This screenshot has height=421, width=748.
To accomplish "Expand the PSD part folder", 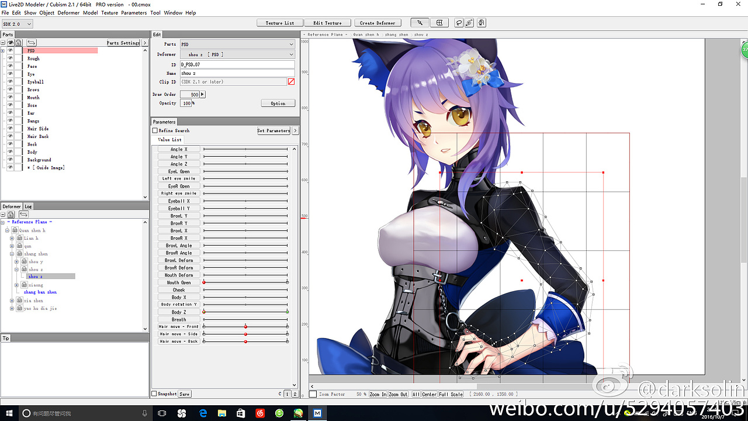I will pos(3,51).
